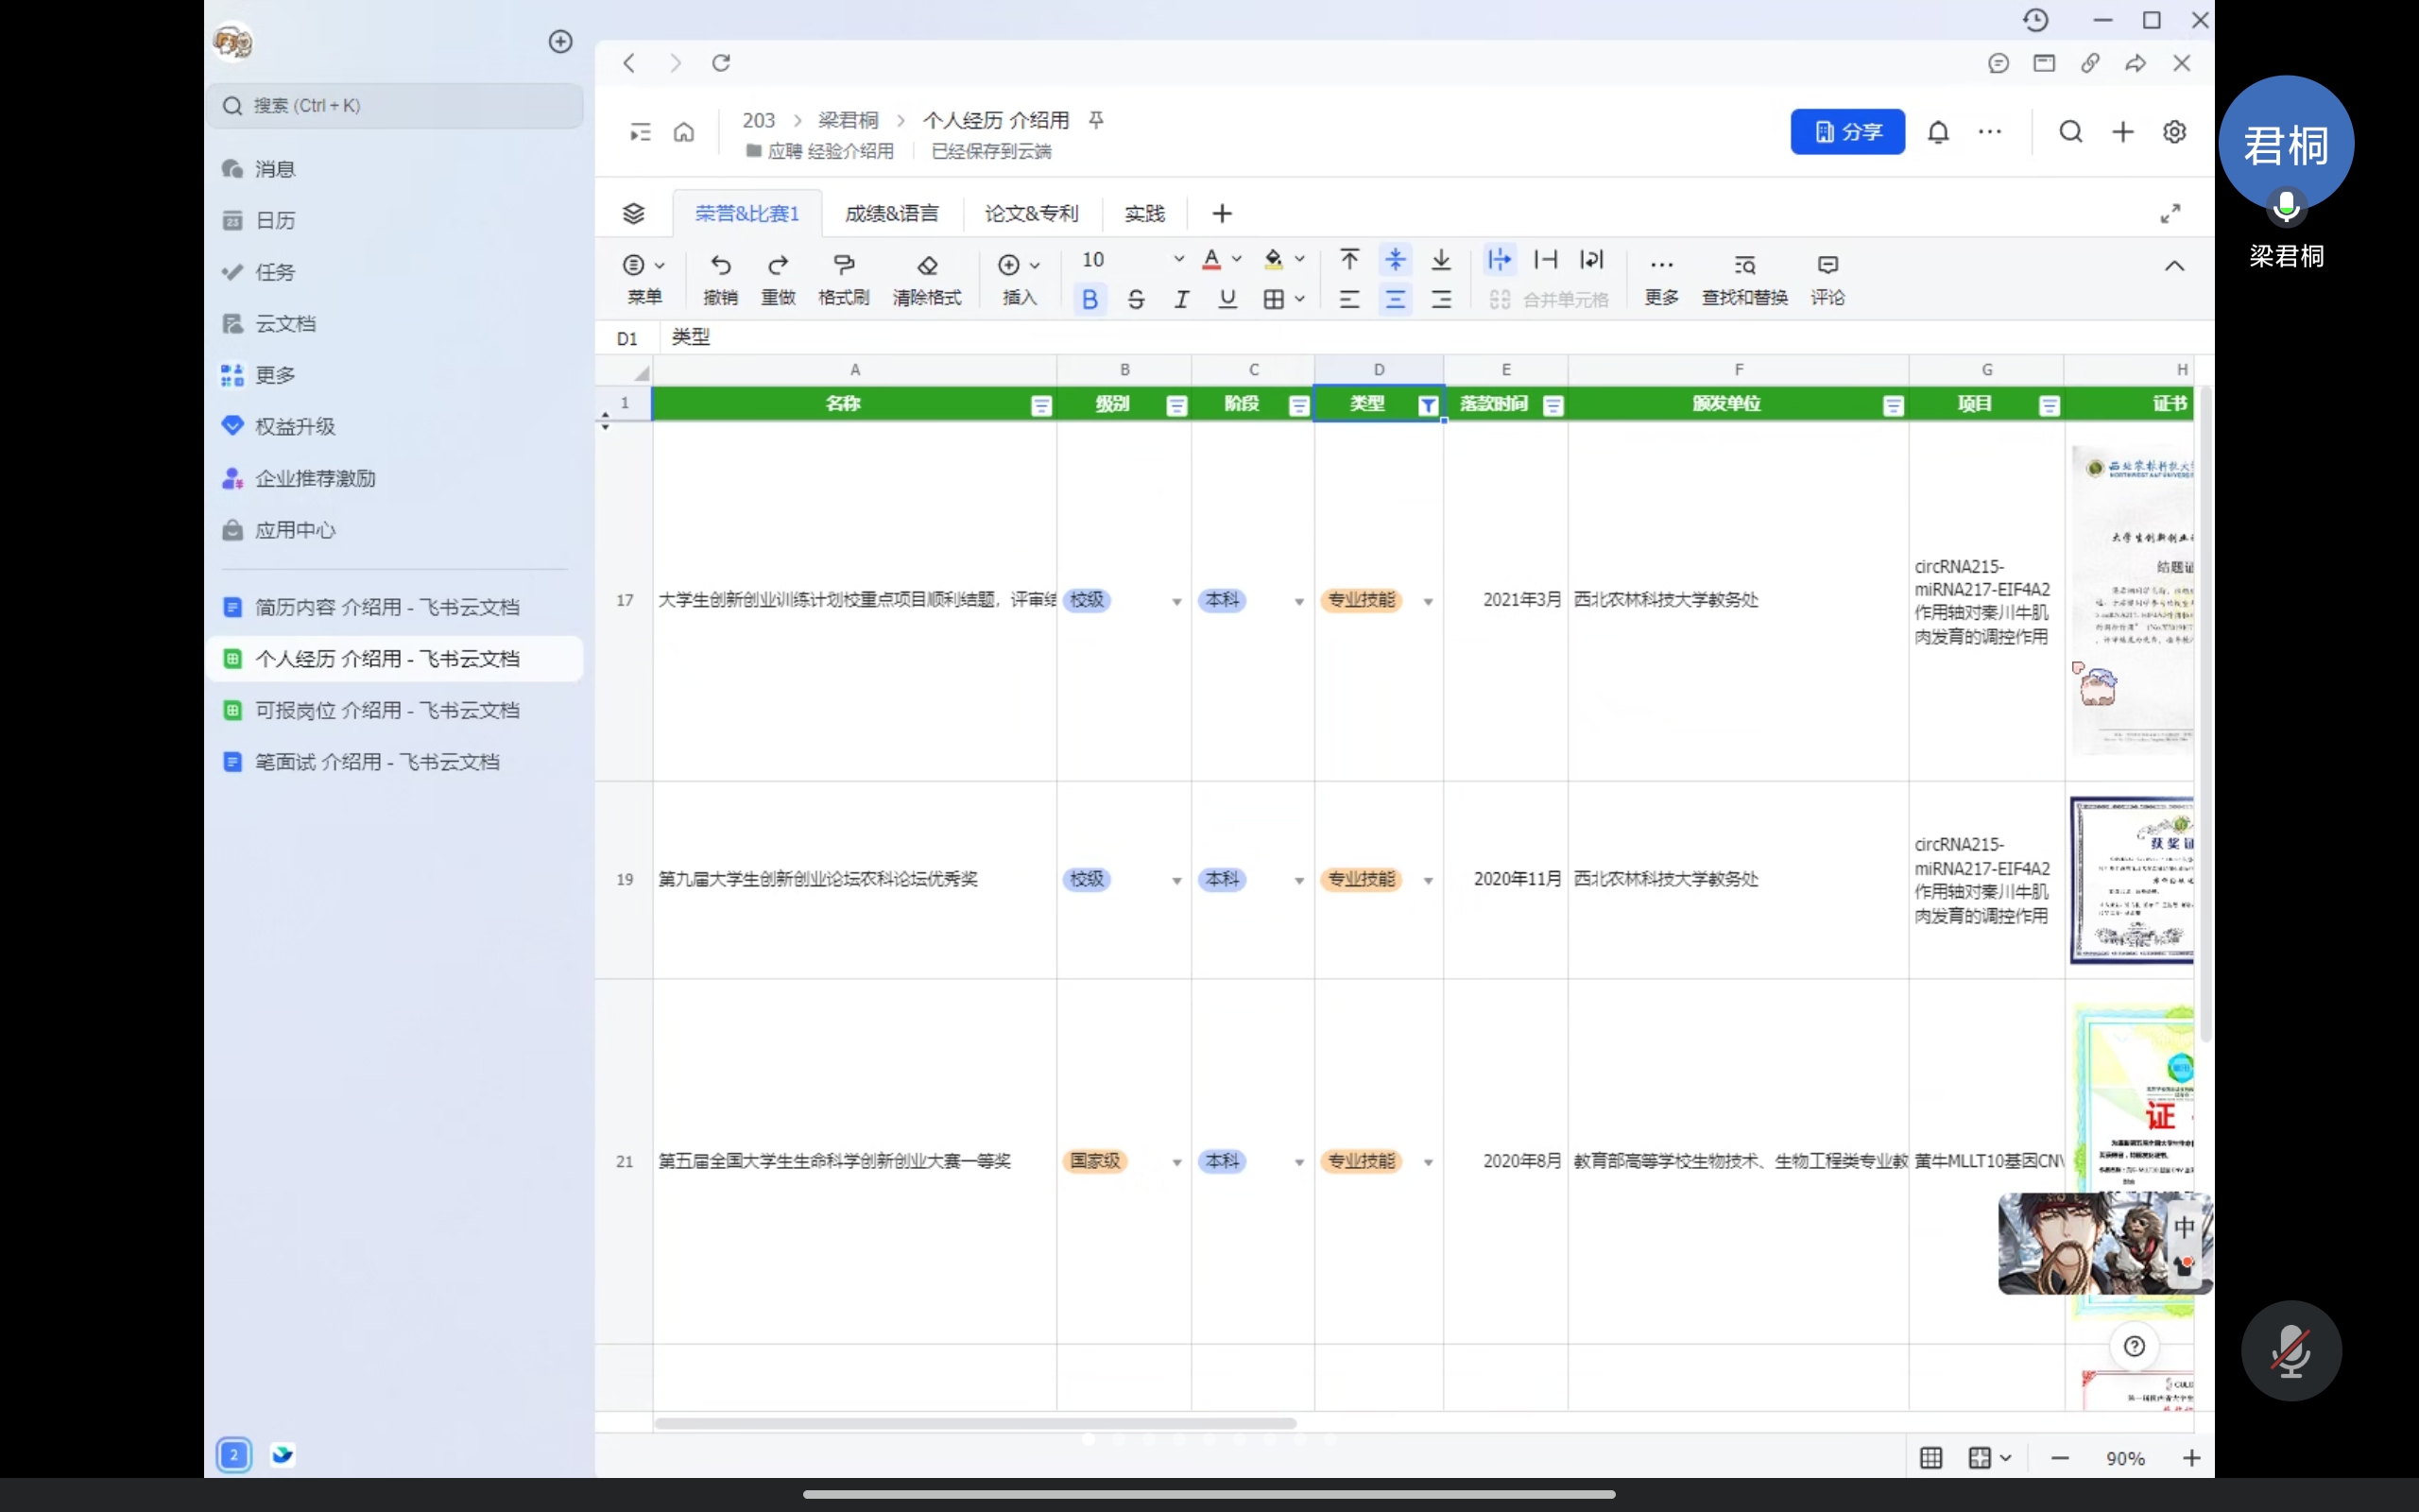Image resolution: width=2419 pixels, height=1512 pixels.
Task: Toggle bold formatting
Action: point(1089,299)
